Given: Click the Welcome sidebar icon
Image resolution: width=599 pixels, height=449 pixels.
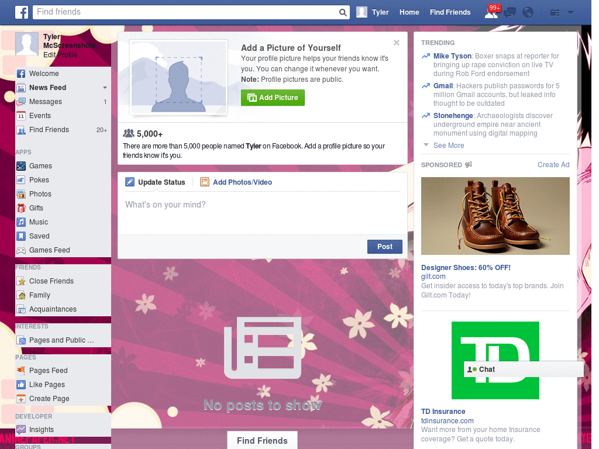Looking at the screenshot, I should (x=22, y=74).
